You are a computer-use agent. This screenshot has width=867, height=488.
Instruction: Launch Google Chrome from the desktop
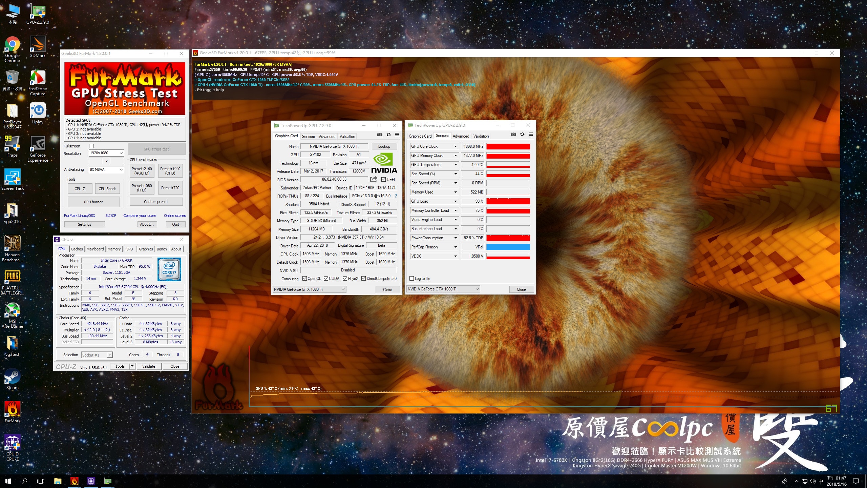[12, 49]
